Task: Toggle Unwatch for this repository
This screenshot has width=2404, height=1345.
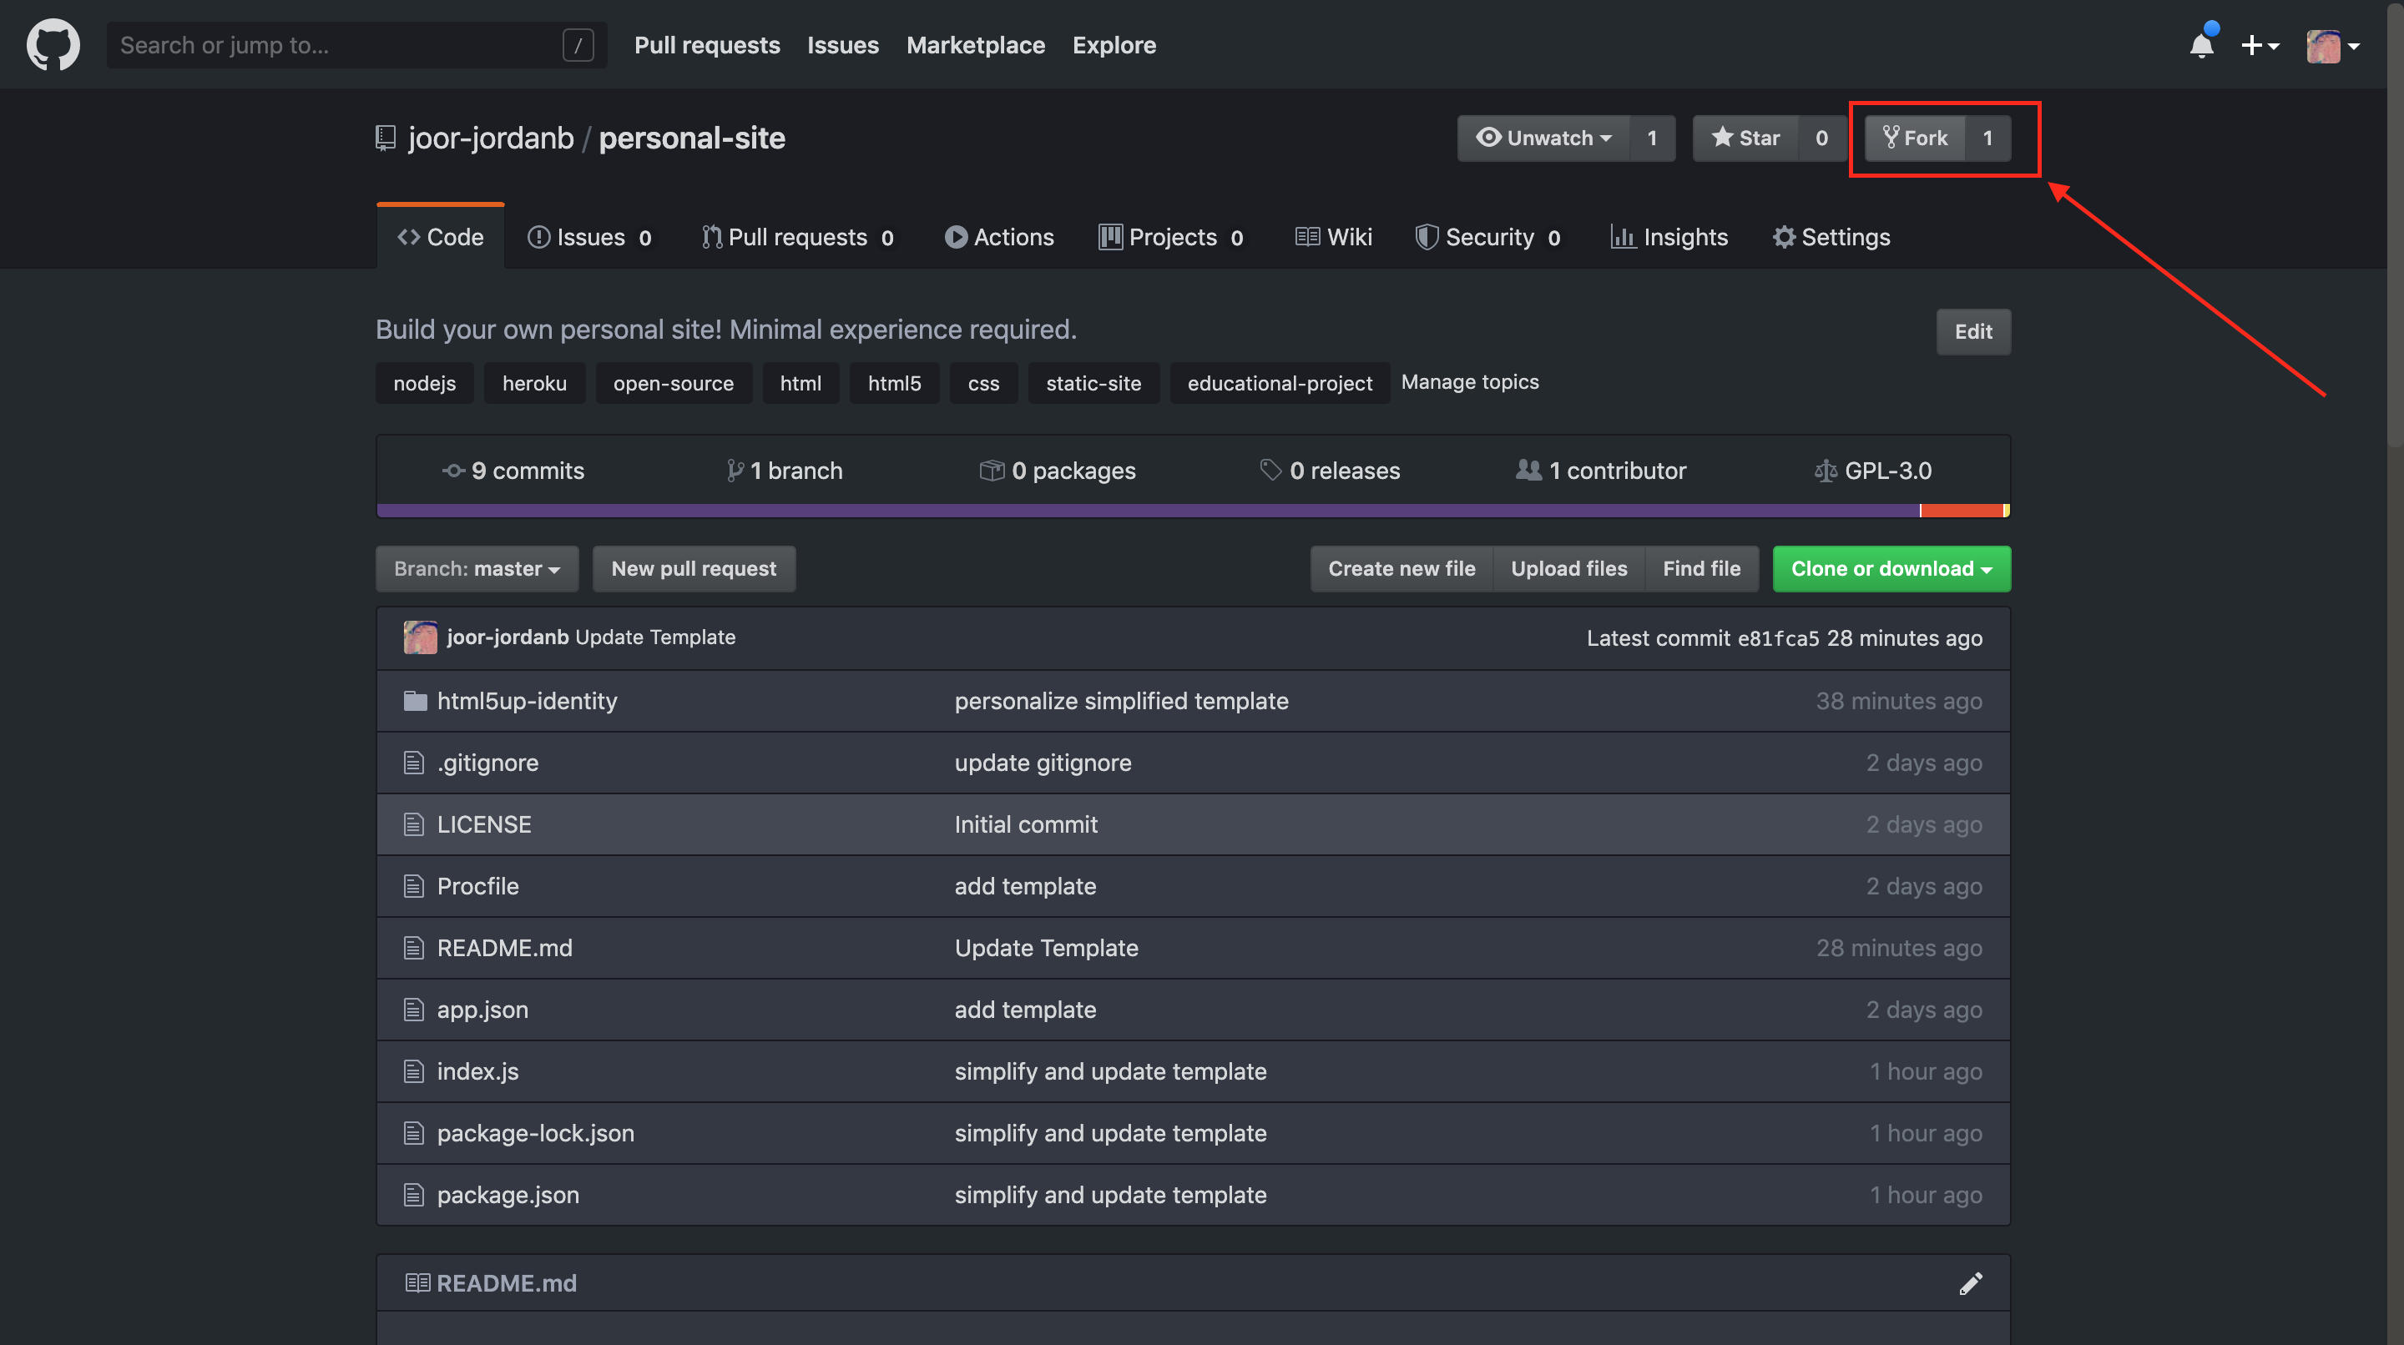Action: point(1543,138)
